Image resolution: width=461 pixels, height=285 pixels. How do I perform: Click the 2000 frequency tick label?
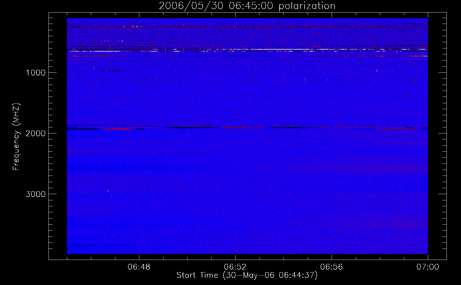[x=36, y=133]
